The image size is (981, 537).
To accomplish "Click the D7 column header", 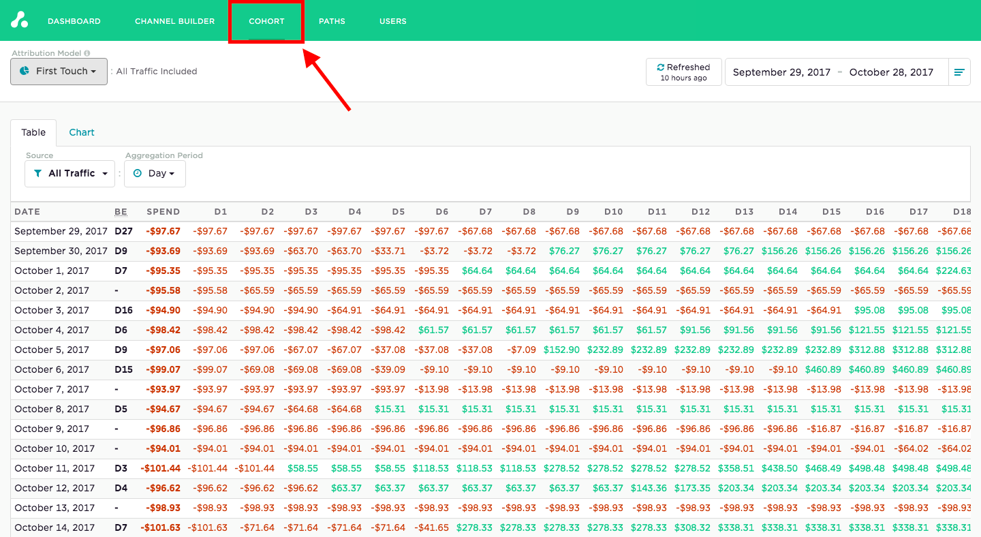I will pyautogui.click(x=486, y=212).
